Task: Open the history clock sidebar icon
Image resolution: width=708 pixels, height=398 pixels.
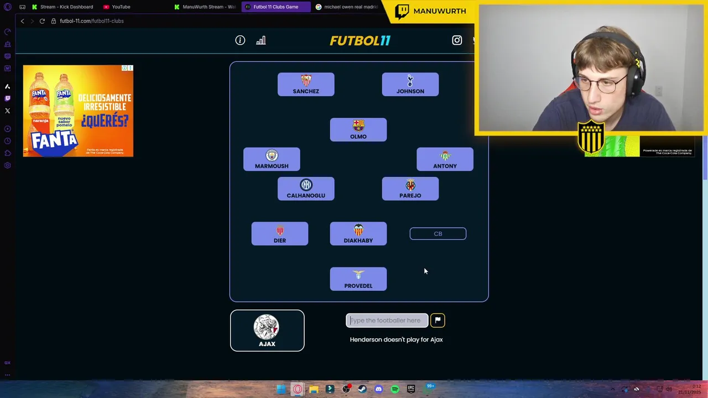Action: pyautogui.click(x=8, y=141)
